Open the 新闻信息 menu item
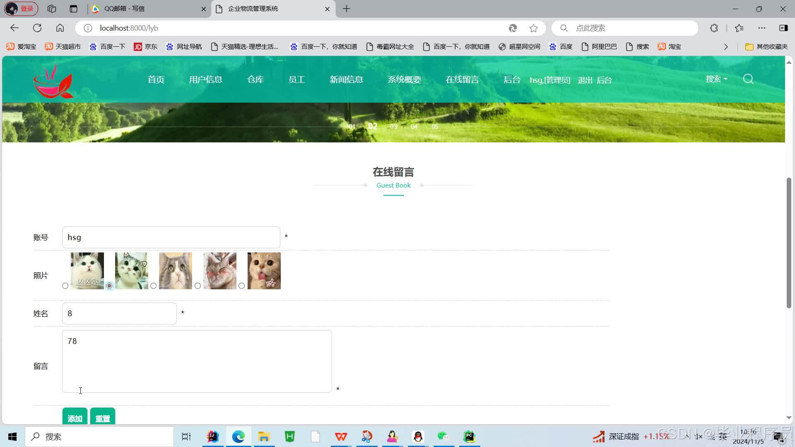Screen dimensions: 795x447 [346, 79]
